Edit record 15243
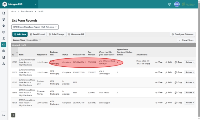The height and width of the screenshot is (120, 200). click(x=168, y=92)
